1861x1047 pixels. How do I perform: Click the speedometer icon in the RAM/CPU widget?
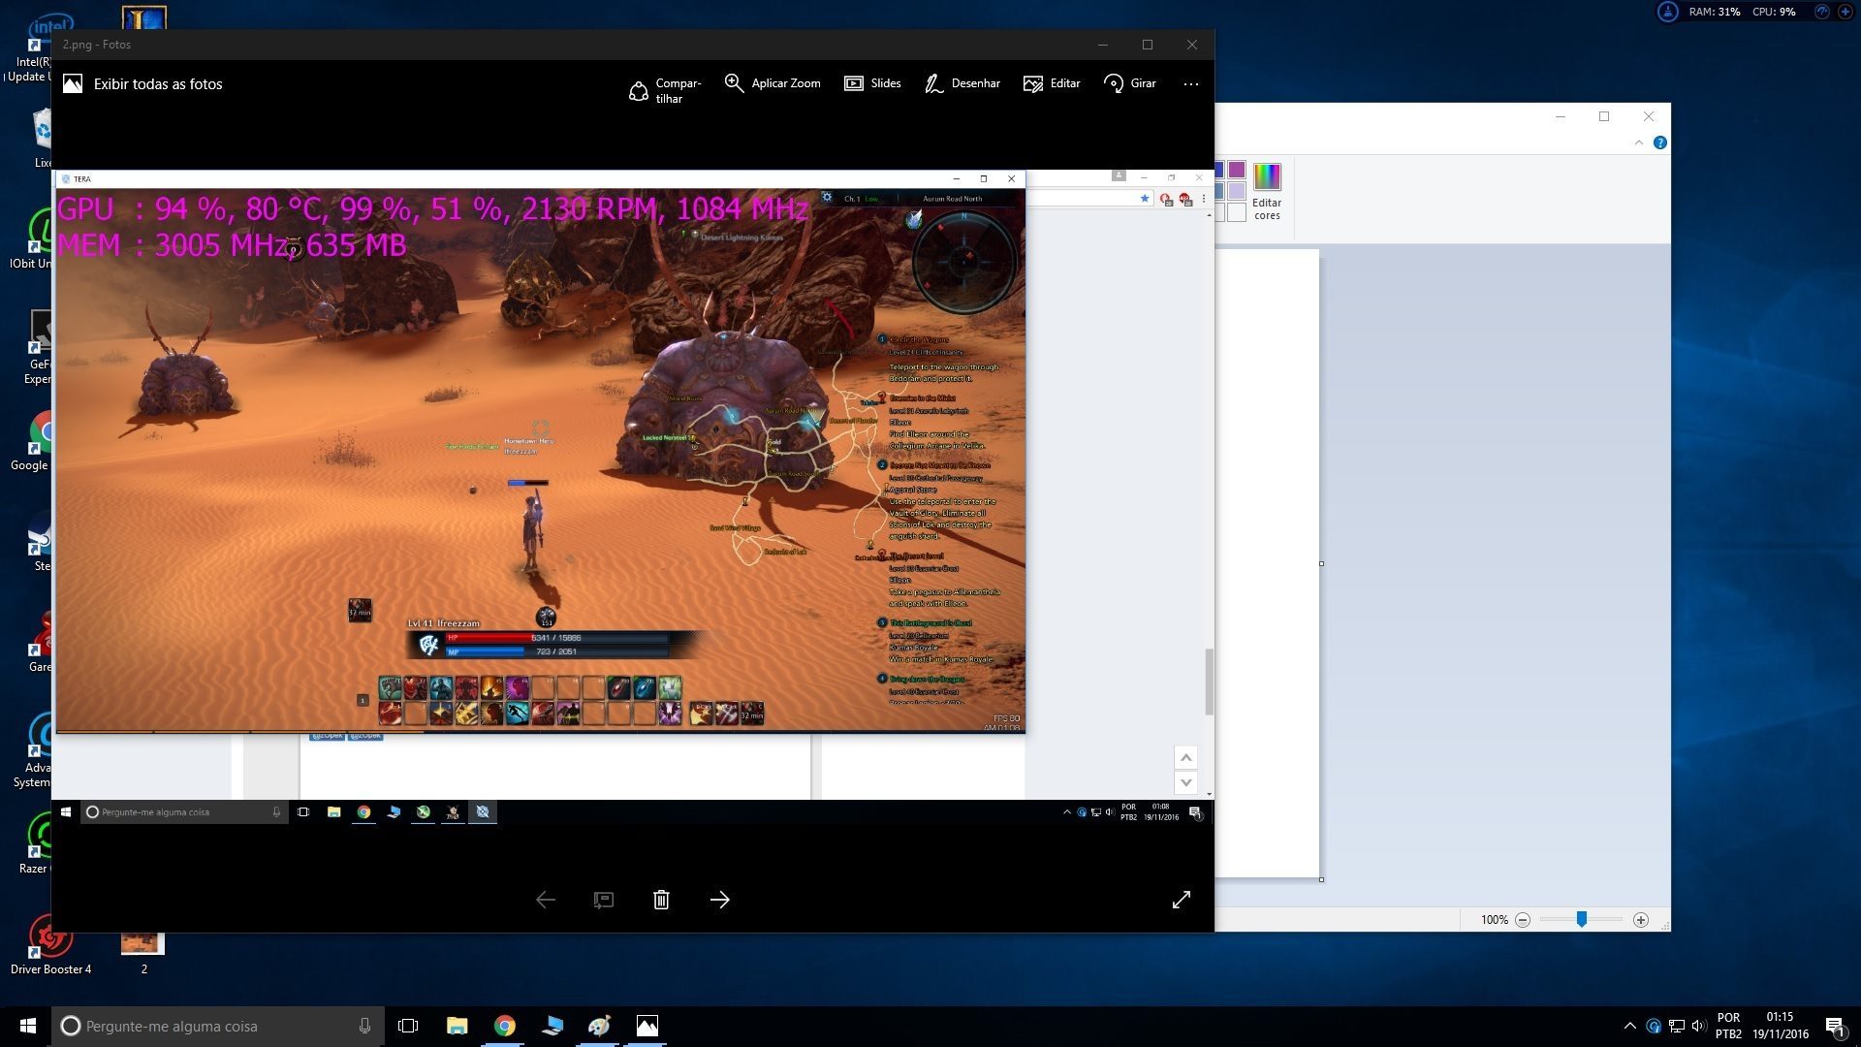tap(1821, 12)
